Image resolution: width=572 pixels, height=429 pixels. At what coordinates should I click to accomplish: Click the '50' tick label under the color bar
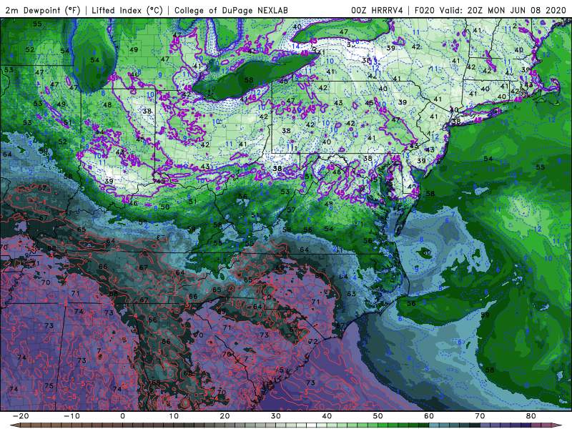378,416
